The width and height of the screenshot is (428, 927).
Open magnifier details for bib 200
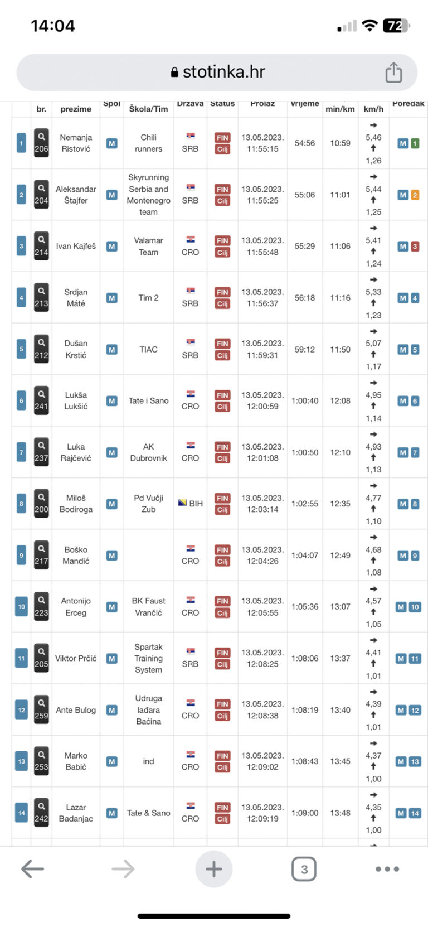[41, 504]
